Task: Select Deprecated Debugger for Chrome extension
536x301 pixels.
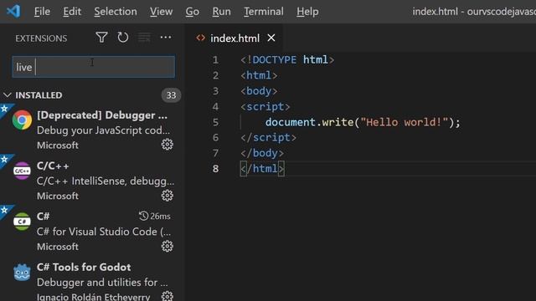Action: click(92, 130)
